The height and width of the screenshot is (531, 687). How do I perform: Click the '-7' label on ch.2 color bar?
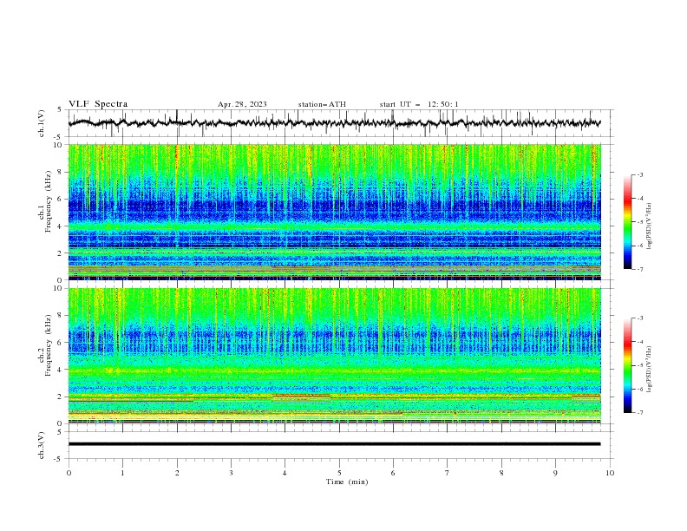[x=639, y=412]
